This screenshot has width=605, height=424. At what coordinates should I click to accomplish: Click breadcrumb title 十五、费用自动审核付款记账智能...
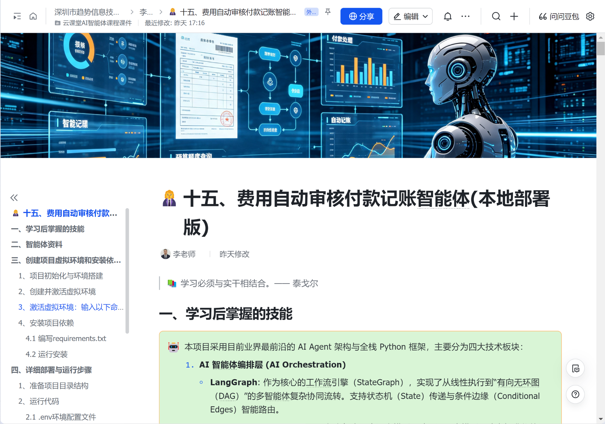coord(238,12)
